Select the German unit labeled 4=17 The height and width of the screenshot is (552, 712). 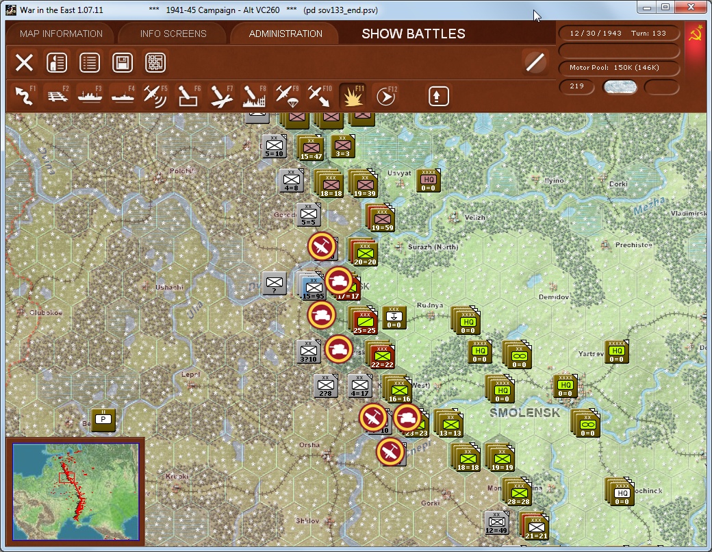pyautogui.click(x=359, y=386)
